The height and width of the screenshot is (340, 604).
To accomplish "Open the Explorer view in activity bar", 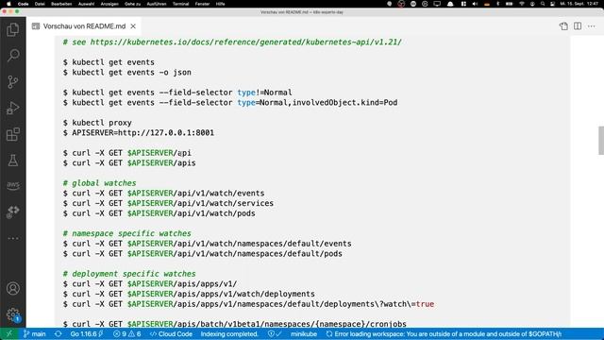I will [x=12, y=29].
